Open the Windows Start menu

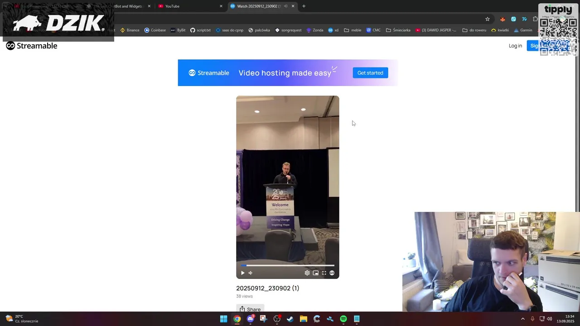(x=223, y=319)
